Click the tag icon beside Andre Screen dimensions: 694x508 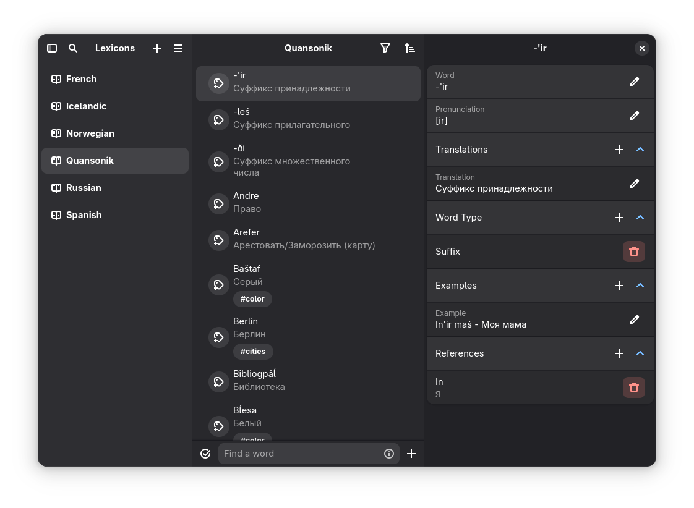tap(218, 203)
